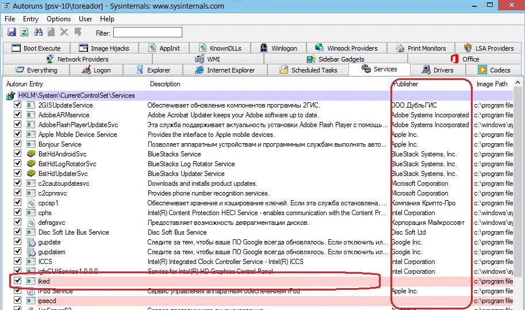Click the scrollbar up arrow of the list
The height and width of the screenshot is (310, 525).
point(518,82)
